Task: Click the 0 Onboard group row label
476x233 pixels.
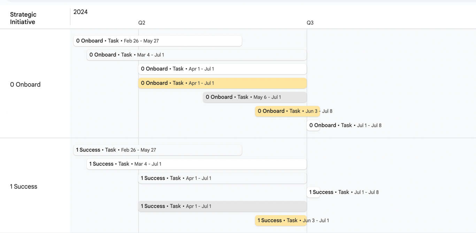Action: 25,85
